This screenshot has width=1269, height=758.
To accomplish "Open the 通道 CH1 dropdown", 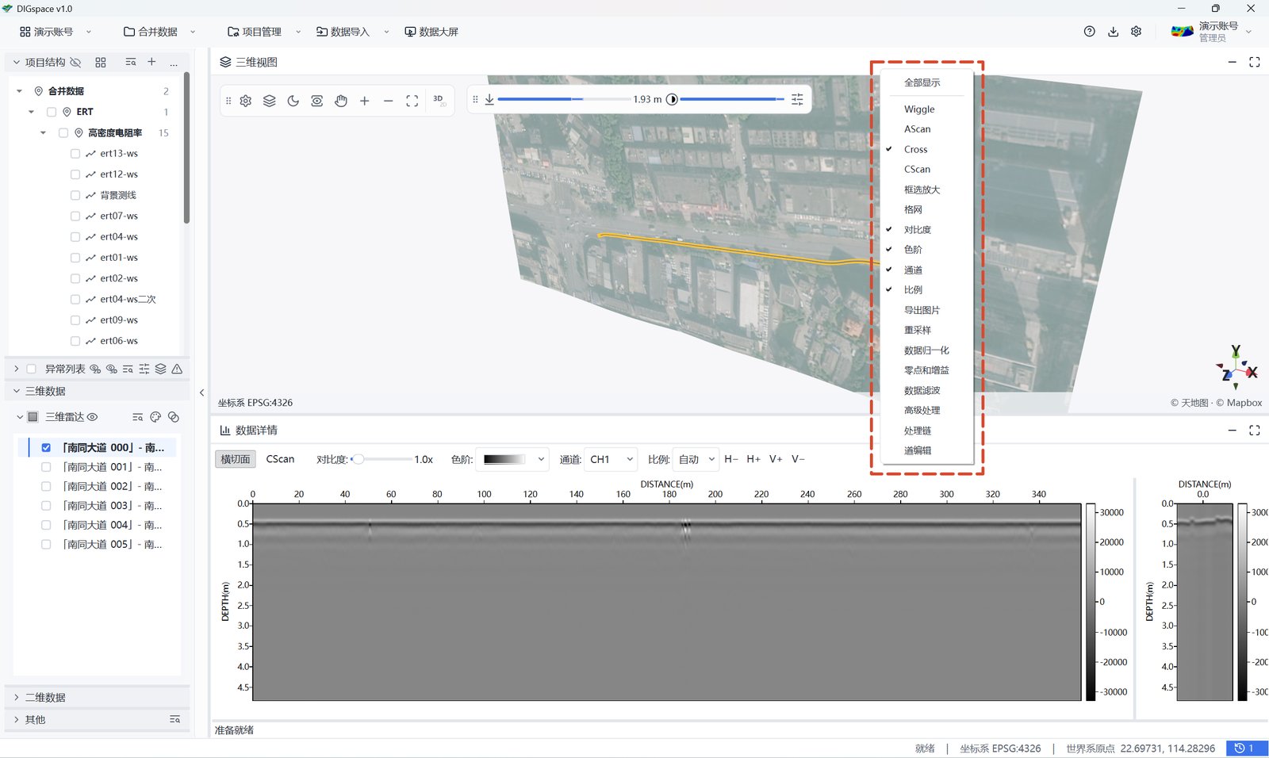I will click(611, 459).
